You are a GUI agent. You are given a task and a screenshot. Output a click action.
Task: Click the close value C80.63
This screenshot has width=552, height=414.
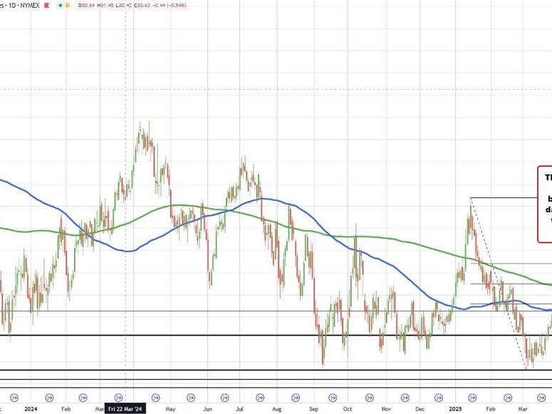pos(142,6)
